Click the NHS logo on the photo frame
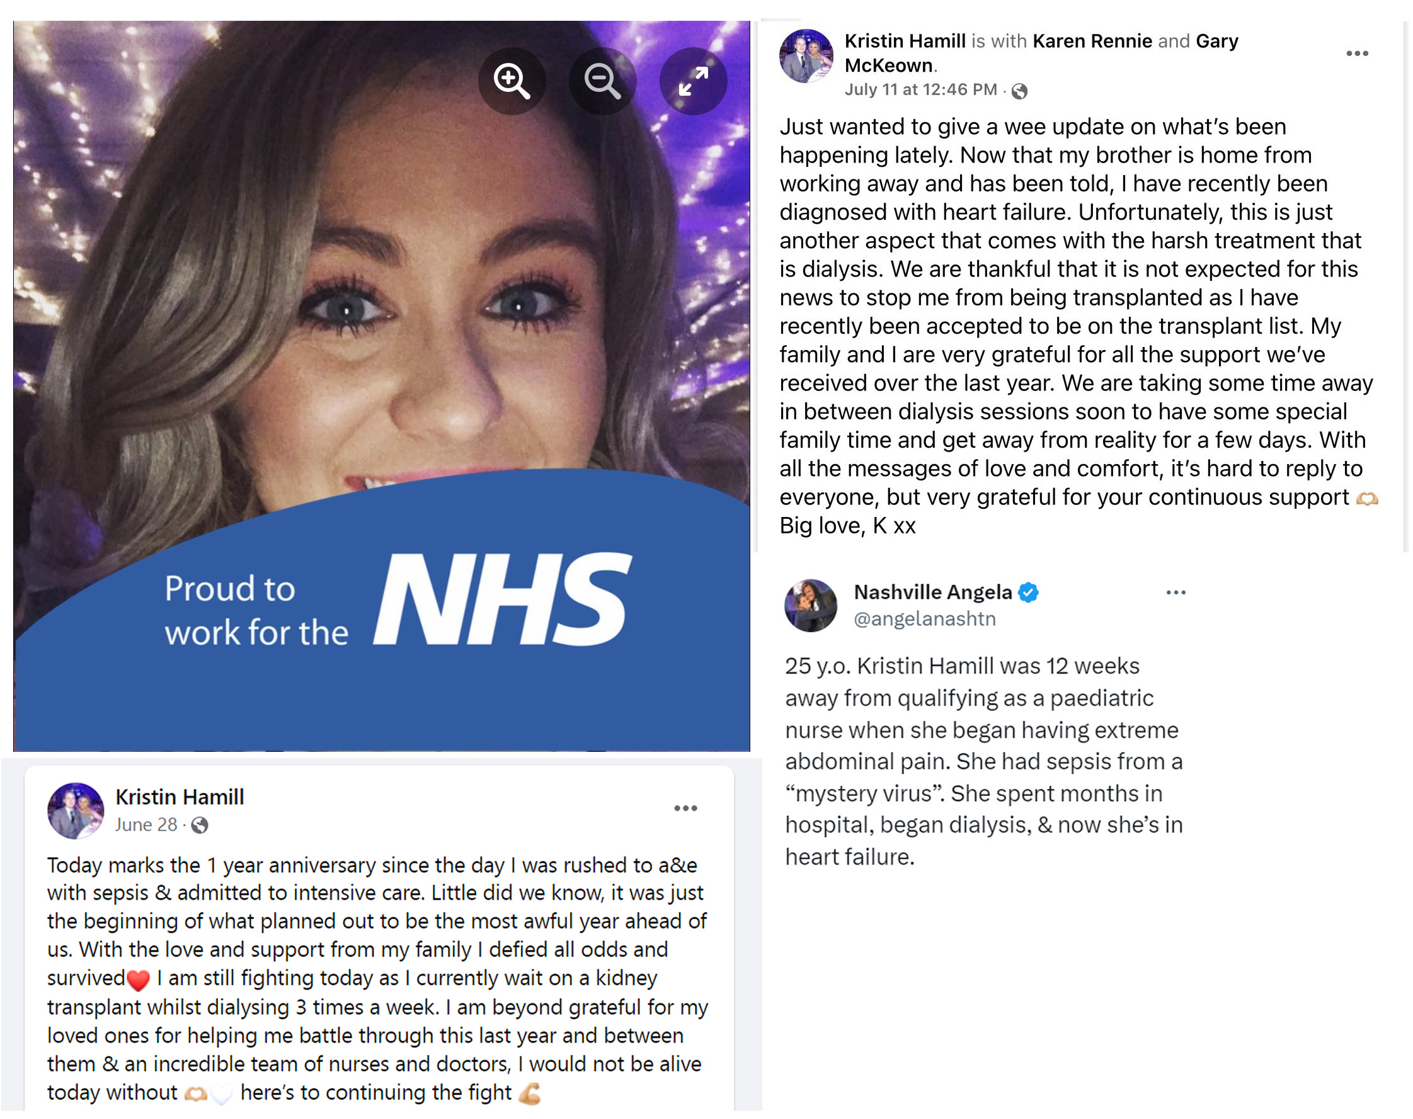Viewport: 1413px width, 1119px height. [503, 599]
